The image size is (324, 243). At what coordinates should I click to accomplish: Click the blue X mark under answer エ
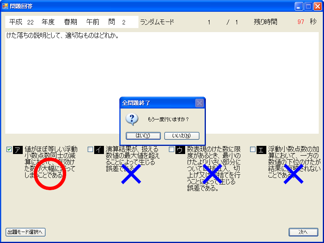(x=294, y=174)
